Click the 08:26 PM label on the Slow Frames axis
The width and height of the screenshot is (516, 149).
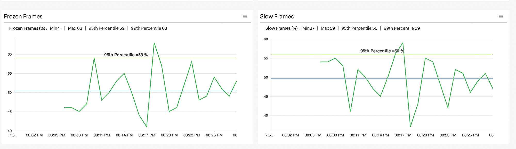(x=470, y=135)
